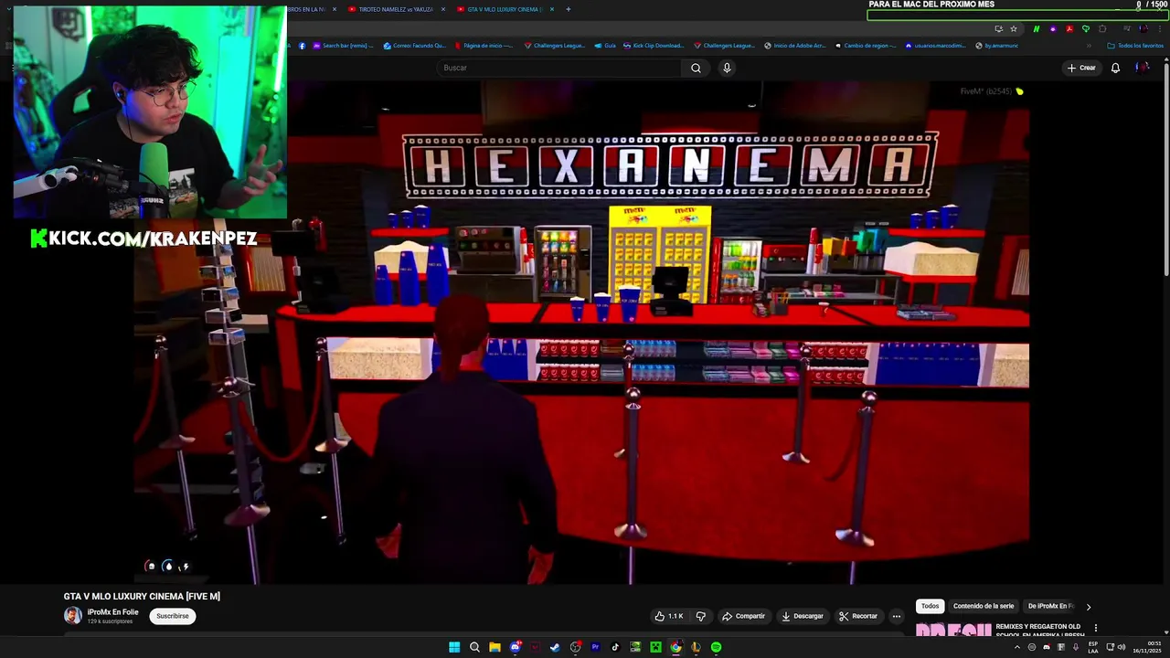Activate voice search microphone icon
The width and height of the screenshot is (1170, 658).
click(x=727, y=68)
